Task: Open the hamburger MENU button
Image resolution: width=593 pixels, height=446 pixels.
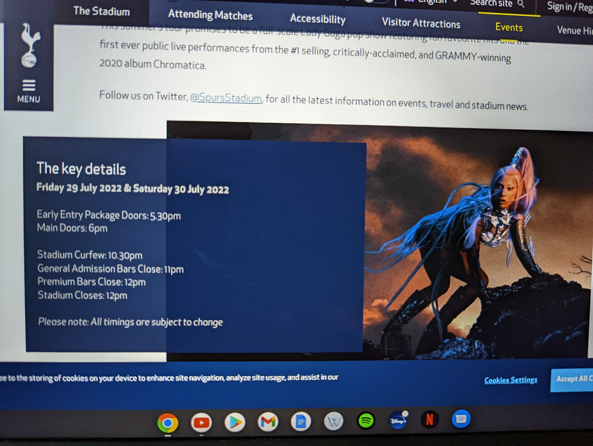Action: pyautogui.click(x=29, y=91)
